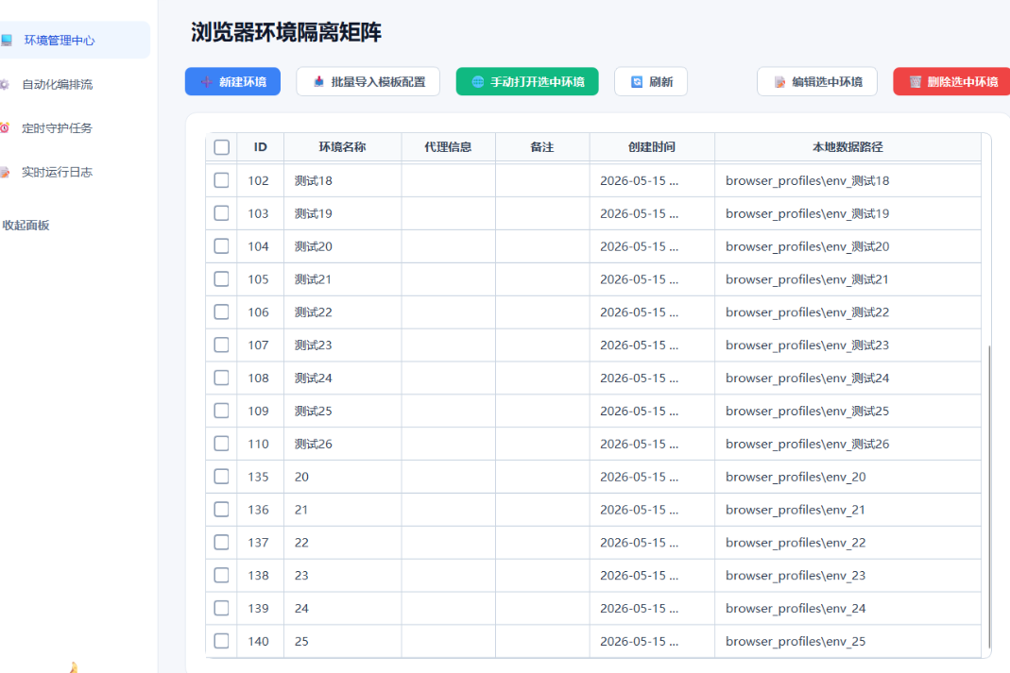Check the checkbox for row ID 140
The width and height of the screenshot is (1010, 673).
[222, 641]
